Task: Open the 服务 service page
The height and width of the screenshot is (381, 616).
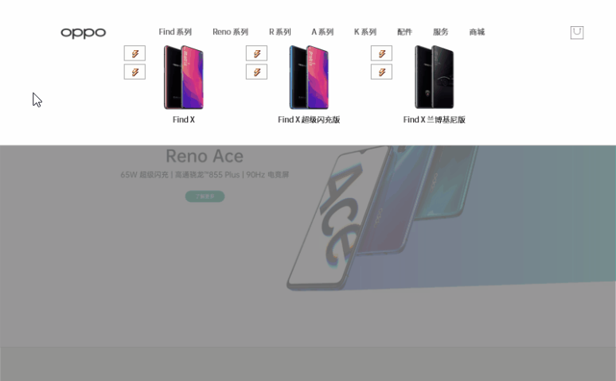Action: (x=440, y=32)
